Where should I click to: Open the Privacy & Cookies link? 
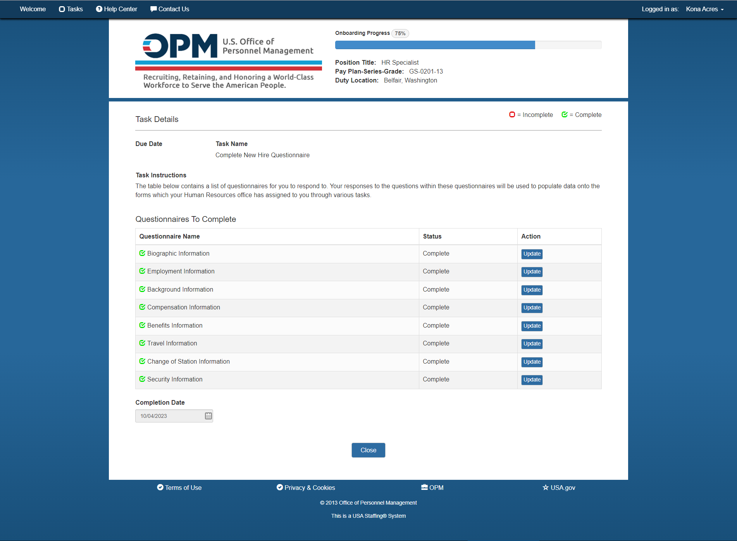(x=306, y=488)
